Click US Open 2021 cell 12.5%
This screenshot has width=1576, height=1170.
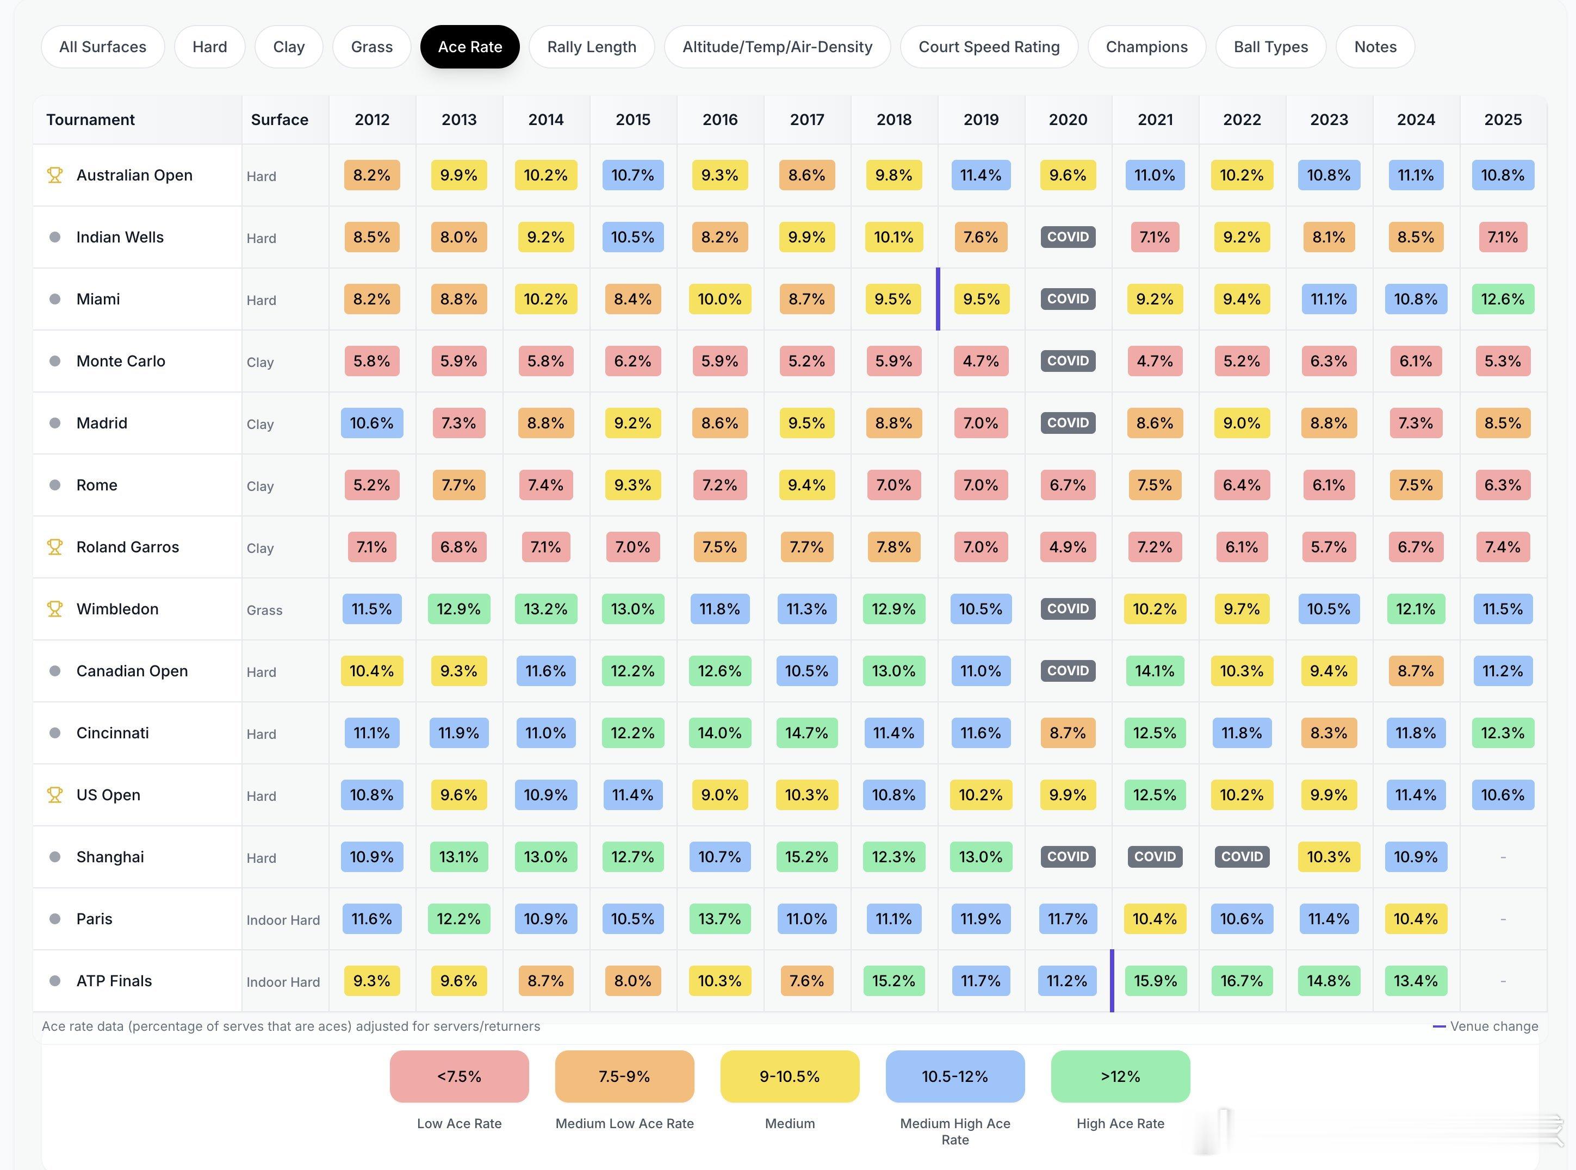pyautogui.click(x=1155, y=795)
